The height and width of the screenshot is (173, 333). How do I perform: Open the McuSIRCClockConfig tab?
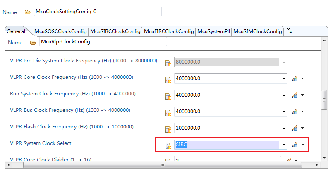tap(115, 31)
